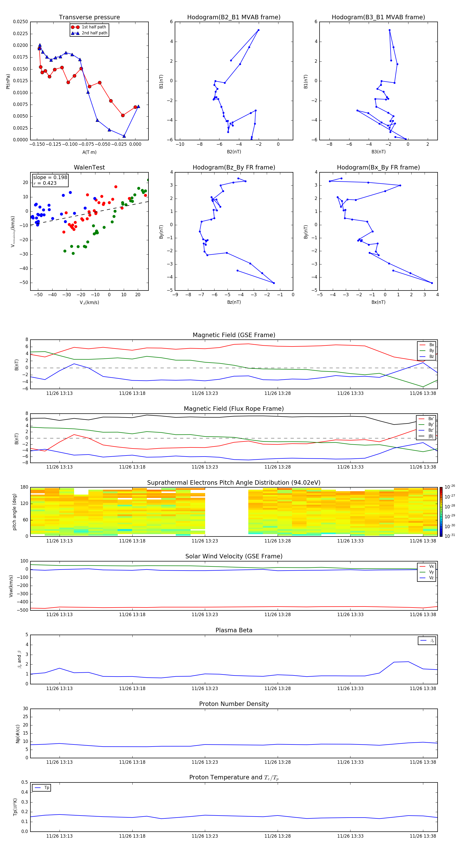The height and width of the screenshot is (859, 468).
Task: Select 'Vz' in the solar wind legend
Action: 427,578
